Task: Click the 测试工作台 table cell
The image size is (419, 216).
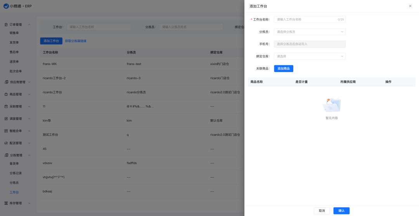Action: (x=50, y=135)
